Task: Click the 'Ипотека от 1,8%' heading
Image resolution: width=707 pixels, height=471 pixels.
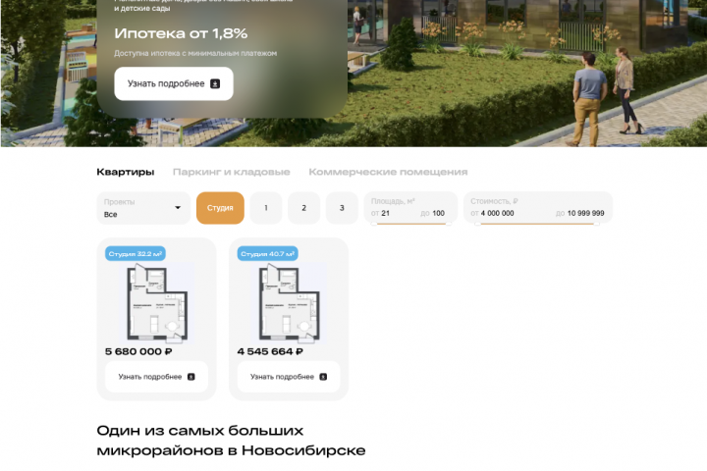Action: coord(181,33)
